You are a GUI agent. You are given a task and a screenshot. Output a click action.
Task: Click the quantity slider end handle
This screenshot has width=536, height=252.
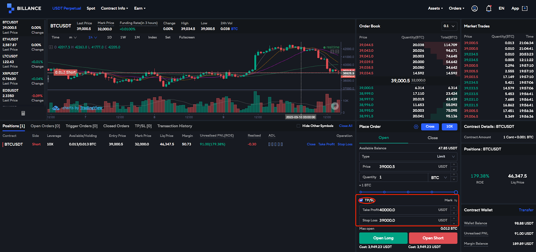[456, 192]
